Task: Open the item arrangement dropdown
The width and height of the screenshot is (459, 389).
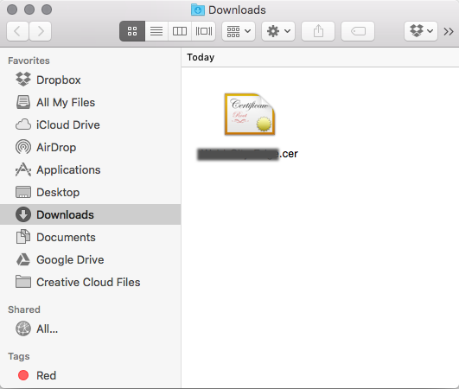Action: 239,31
